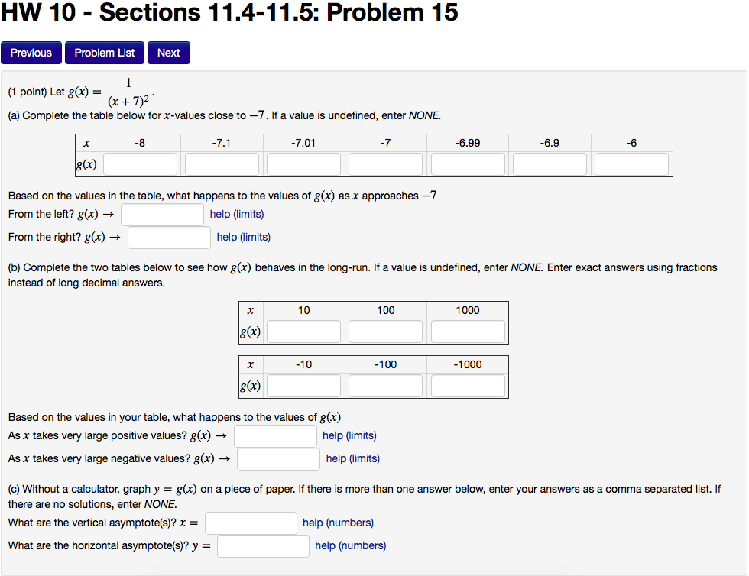
Task: Open the Problem List
Action: click(104, 52)
